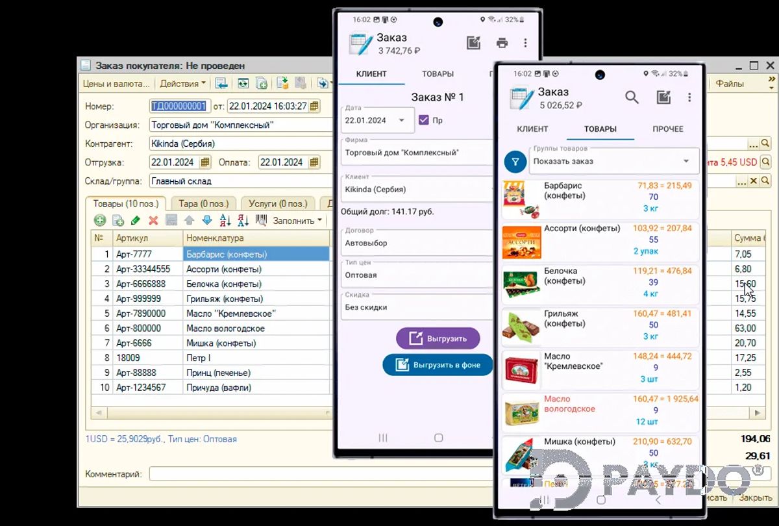
Task: Tap Ассорти (конфеты) product thumbnail
Action: tap(521, 242)
